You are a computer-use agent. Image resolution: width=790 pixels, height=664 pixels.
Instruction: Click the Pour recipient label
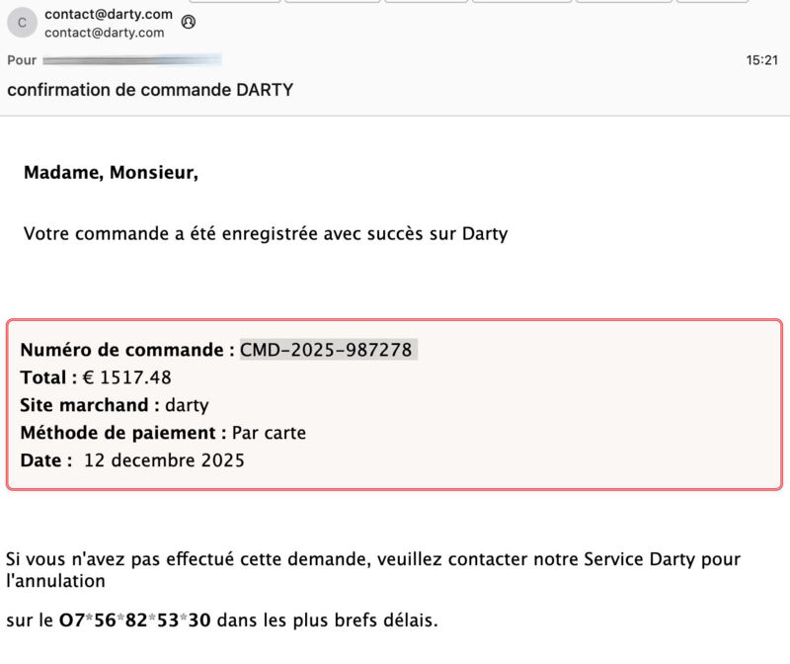click(x=22, y=60)
